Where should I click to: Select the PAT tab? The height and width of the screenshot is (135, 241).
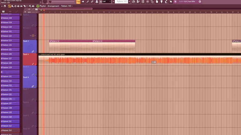(x=36, y=12)
